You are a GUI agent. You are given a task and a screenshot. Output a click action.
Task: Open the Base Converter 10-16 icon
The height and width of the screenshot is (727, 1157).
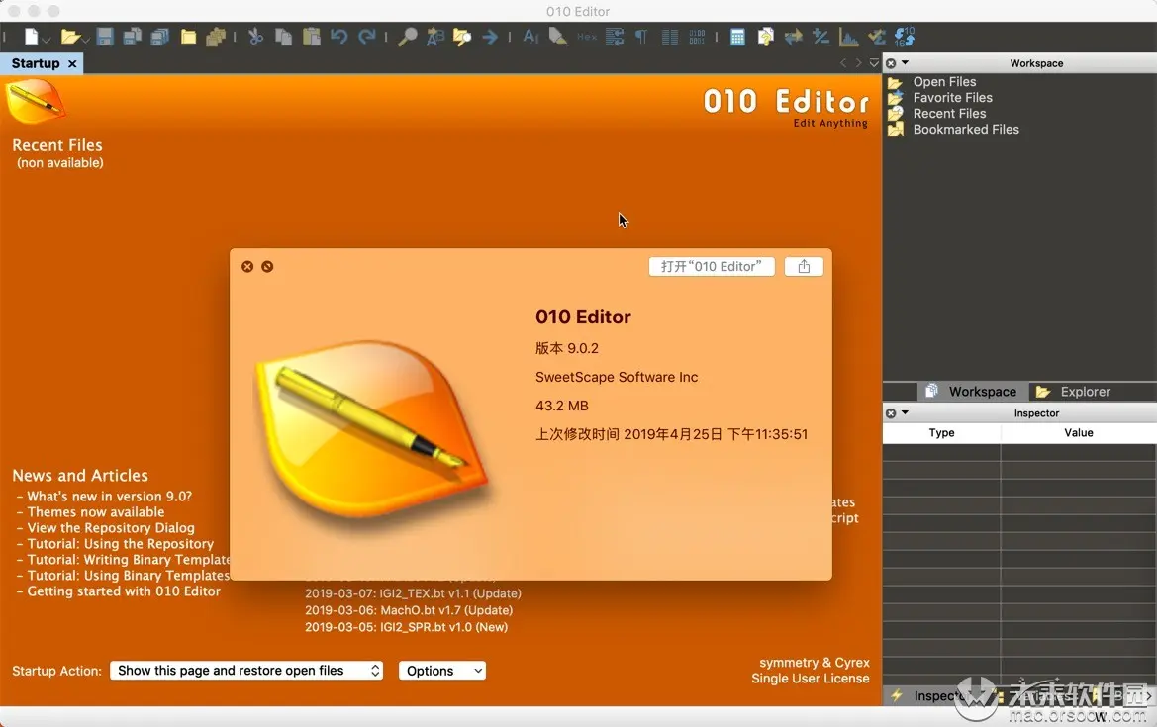click(x=905, y=37)
